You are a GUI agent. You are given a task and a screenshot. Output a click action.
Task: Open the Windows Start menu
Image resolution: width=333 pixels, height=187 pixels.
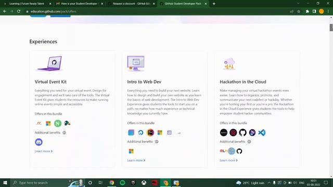coord(5,182)
